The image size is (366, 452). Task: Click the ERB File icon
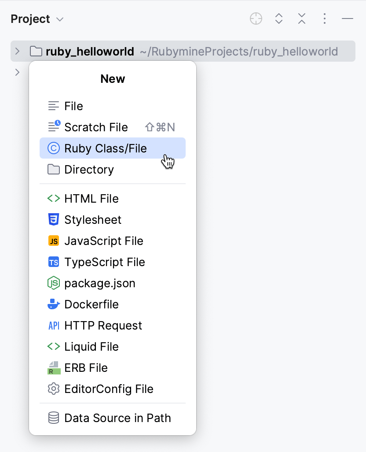[53, 368]
